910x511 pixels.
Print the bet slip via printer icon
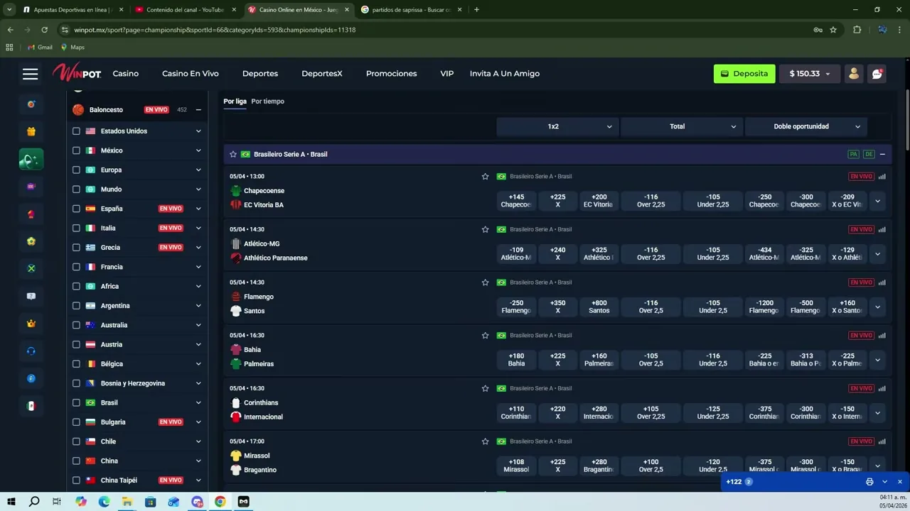(x=869, y=482)
